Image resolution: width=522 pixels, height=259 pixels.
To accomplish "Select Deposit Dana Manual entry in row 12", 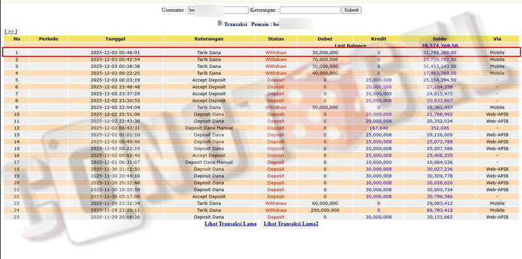I will (209, 128).
